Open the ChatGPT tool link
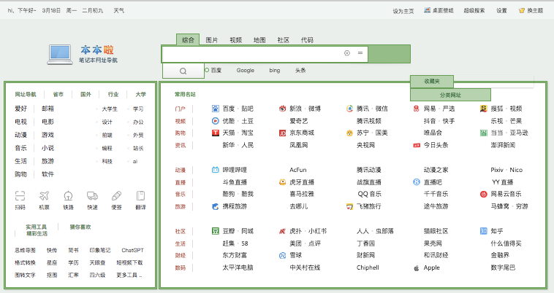The width and height of the screenshot is (554, 293). 132,251
